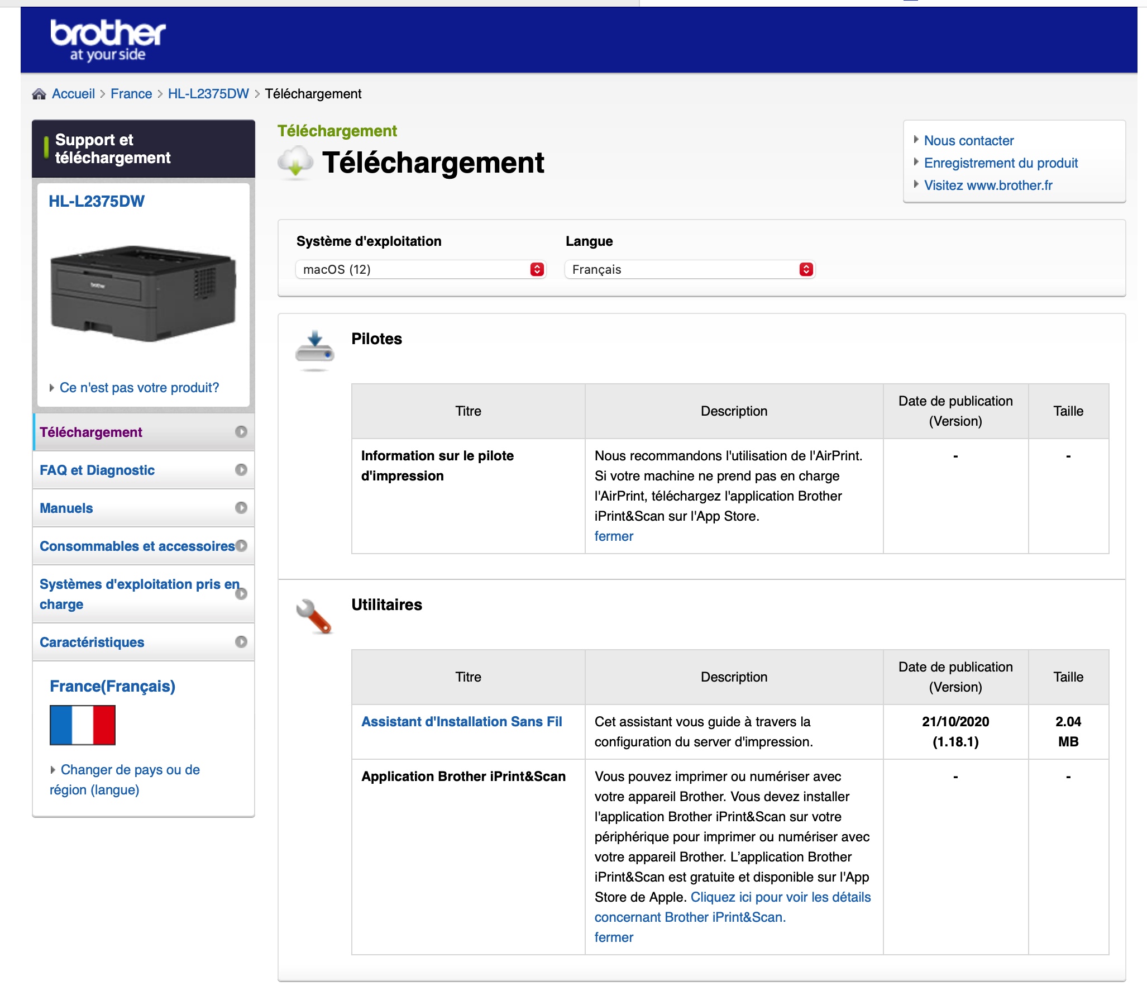Click Ce n'est pas votre produit link

click(x=139, y=388)
